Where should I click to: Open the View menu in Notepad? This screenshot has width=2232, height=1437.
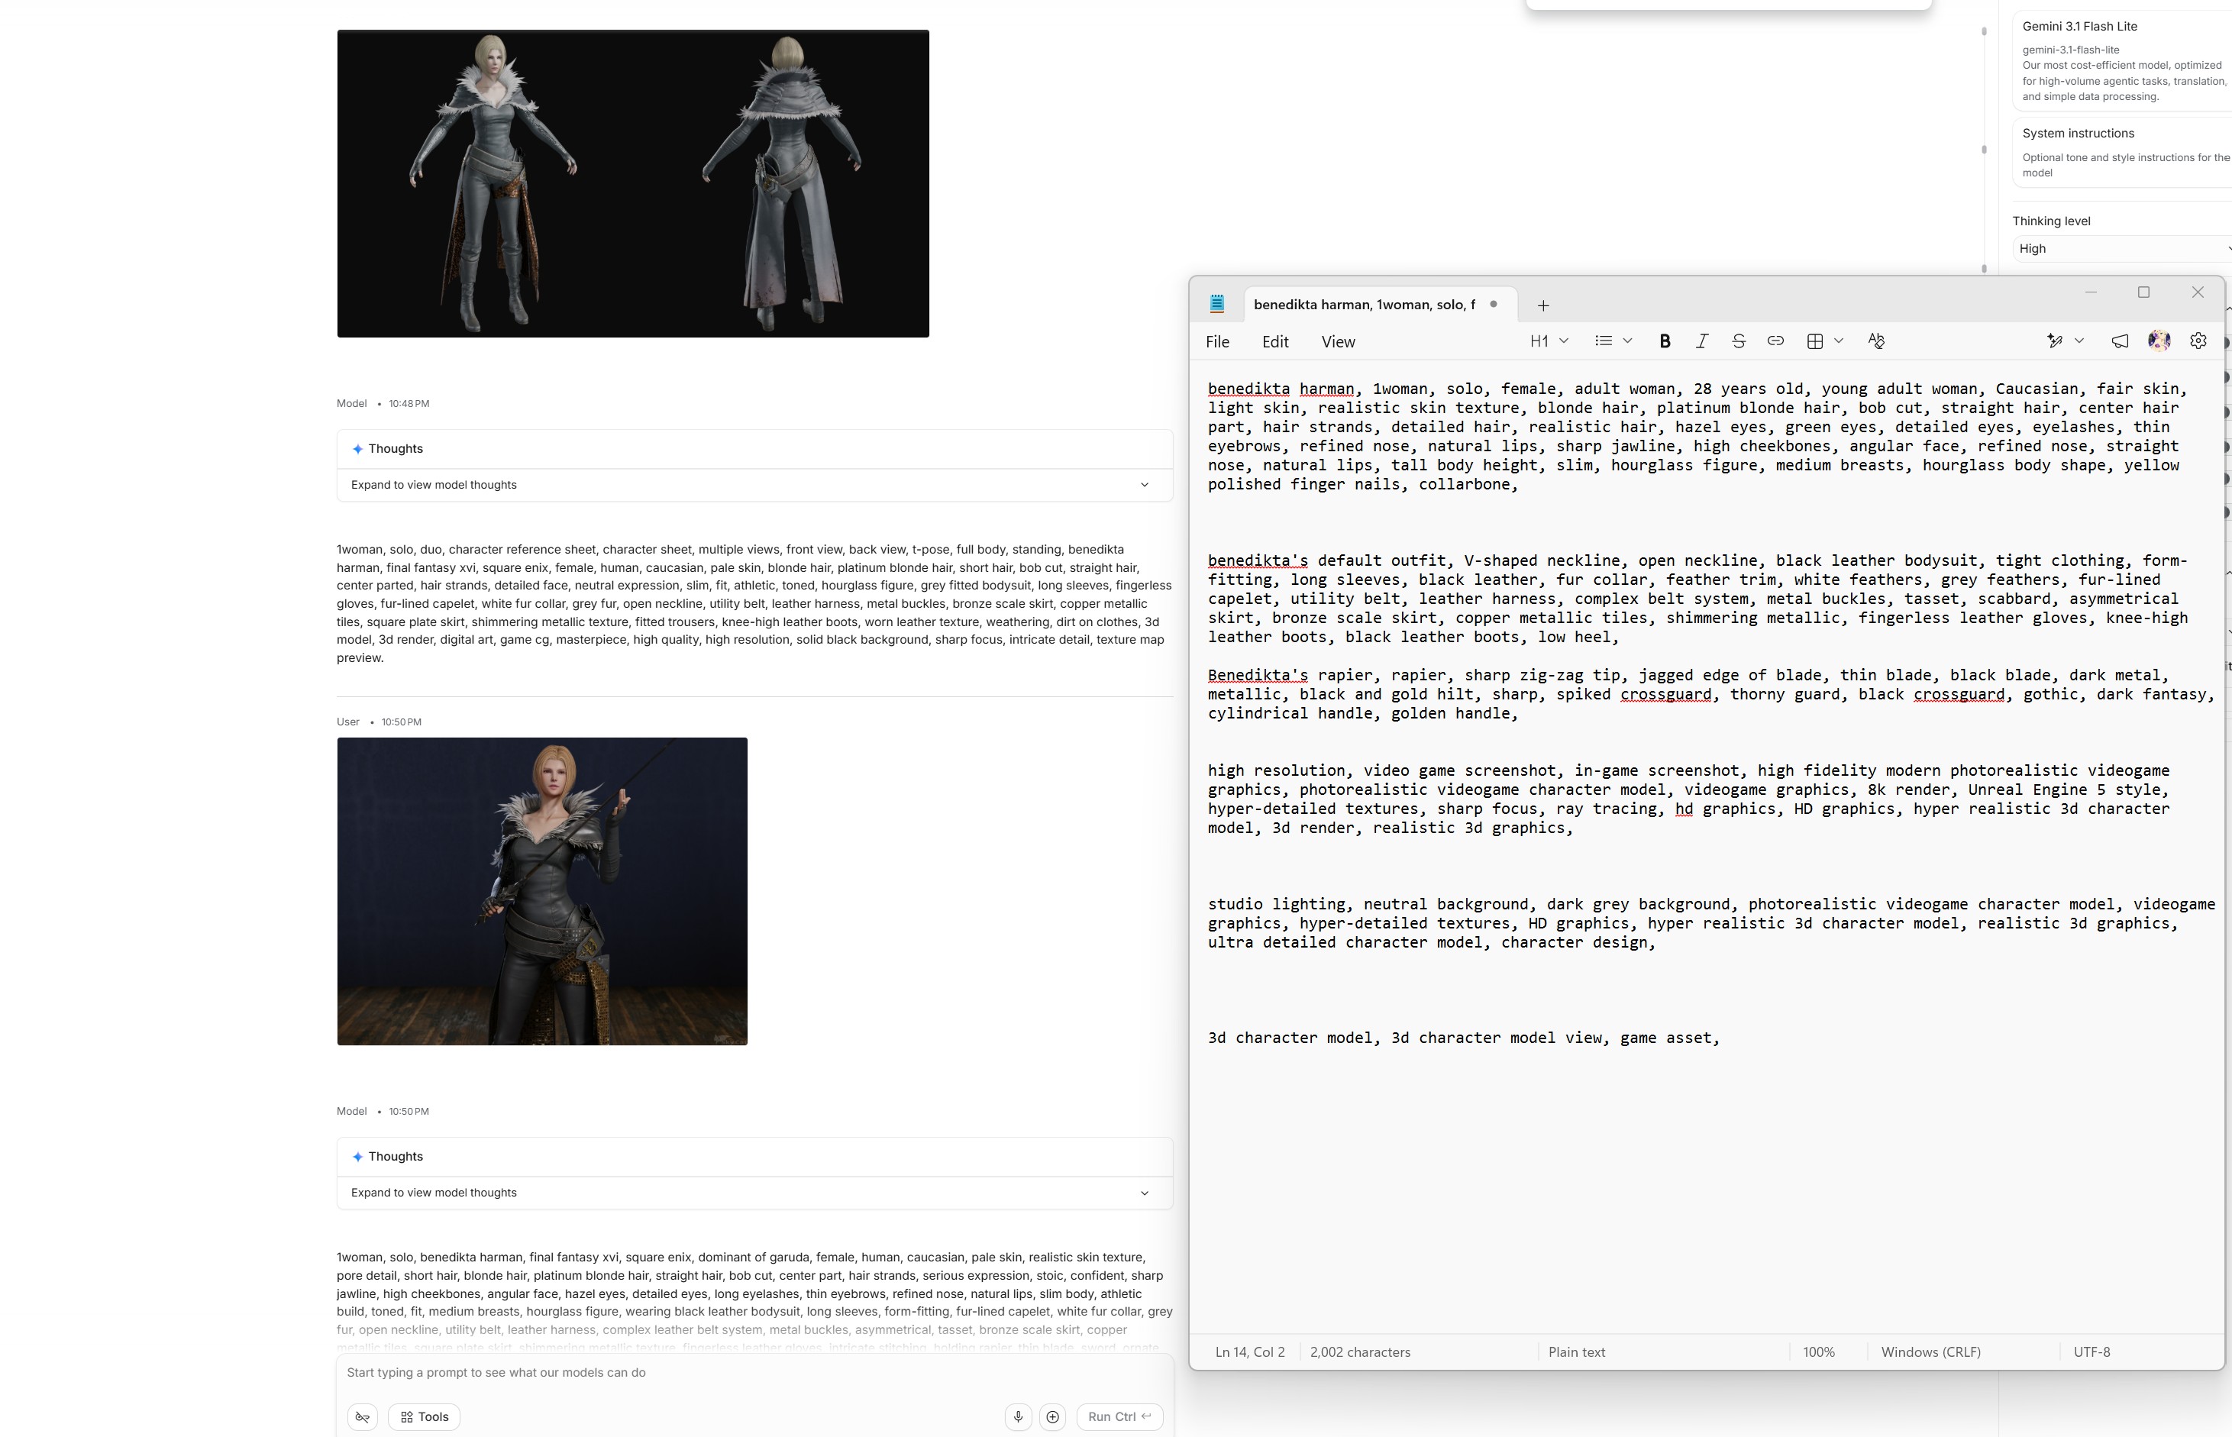coord(1338,341)
